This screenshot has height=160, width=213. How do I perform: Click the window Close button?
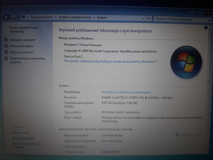click(208, 13)
